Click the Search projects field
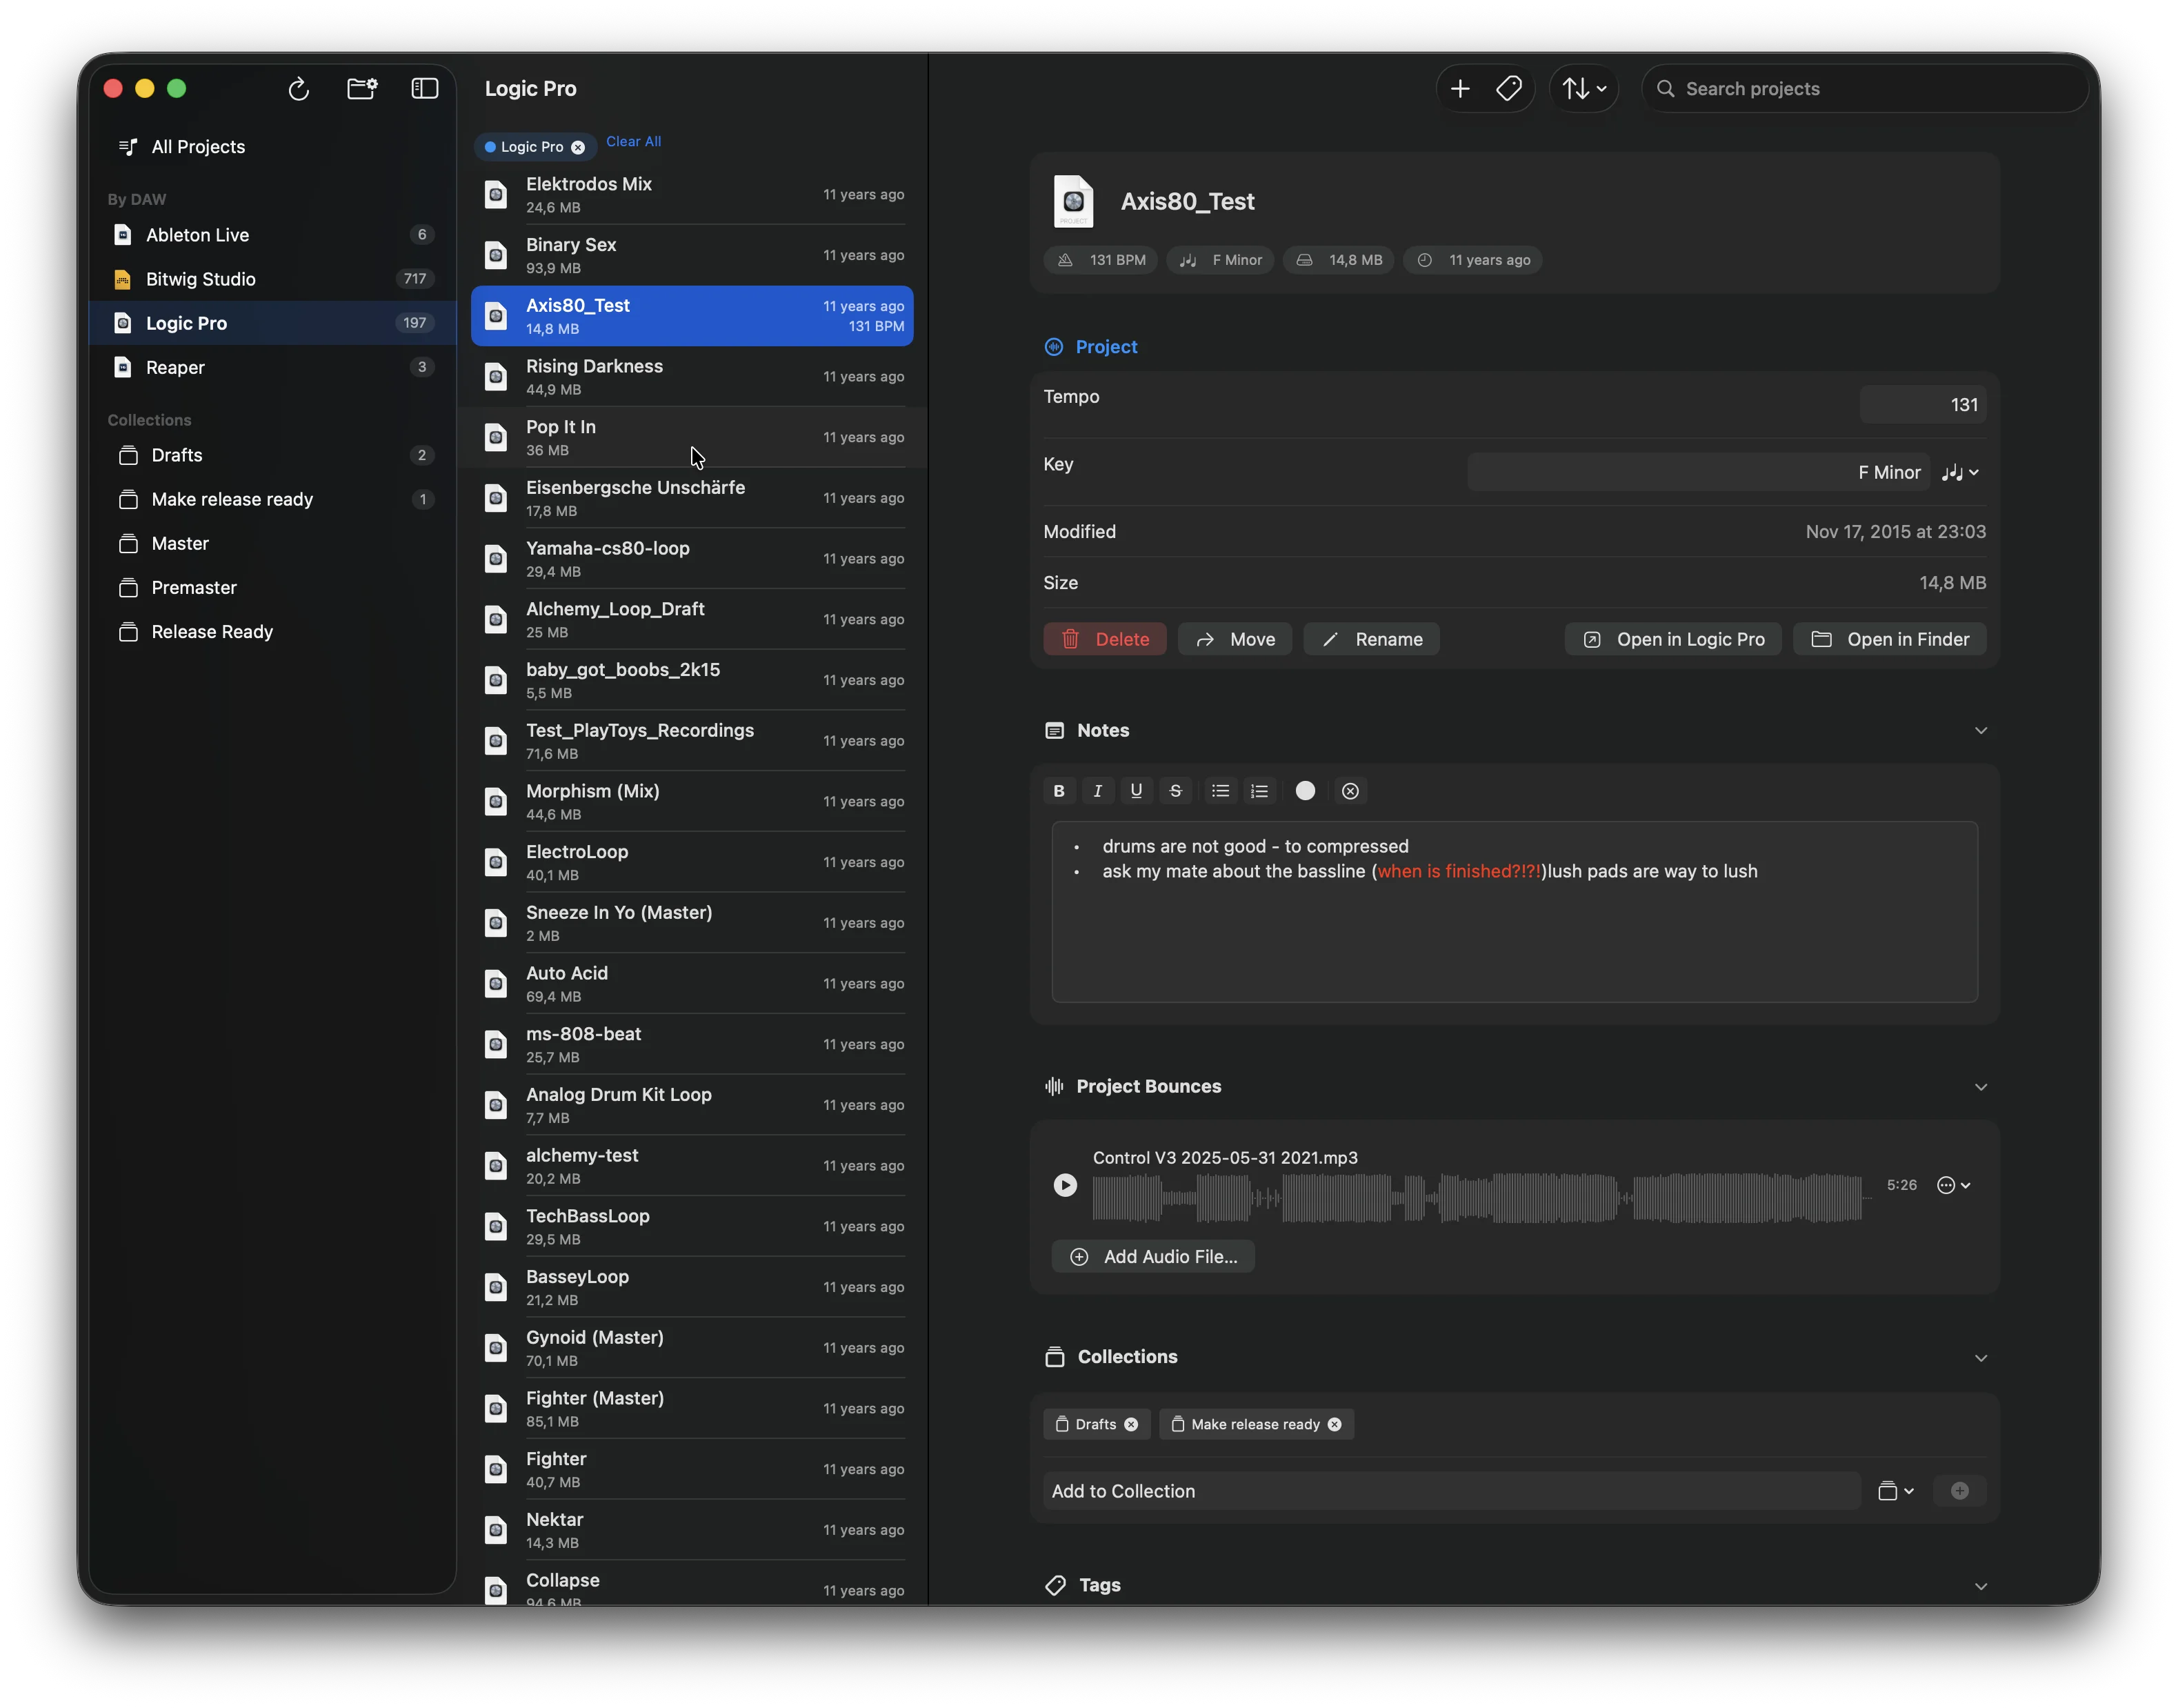 (x=1865, y=89)
